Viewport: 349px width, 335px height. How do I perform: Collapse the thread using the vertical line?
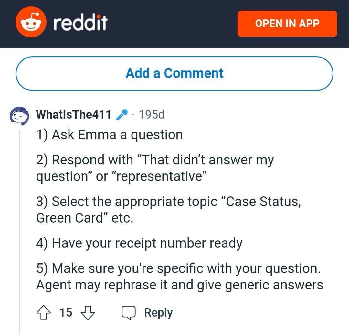pos(20,231)
